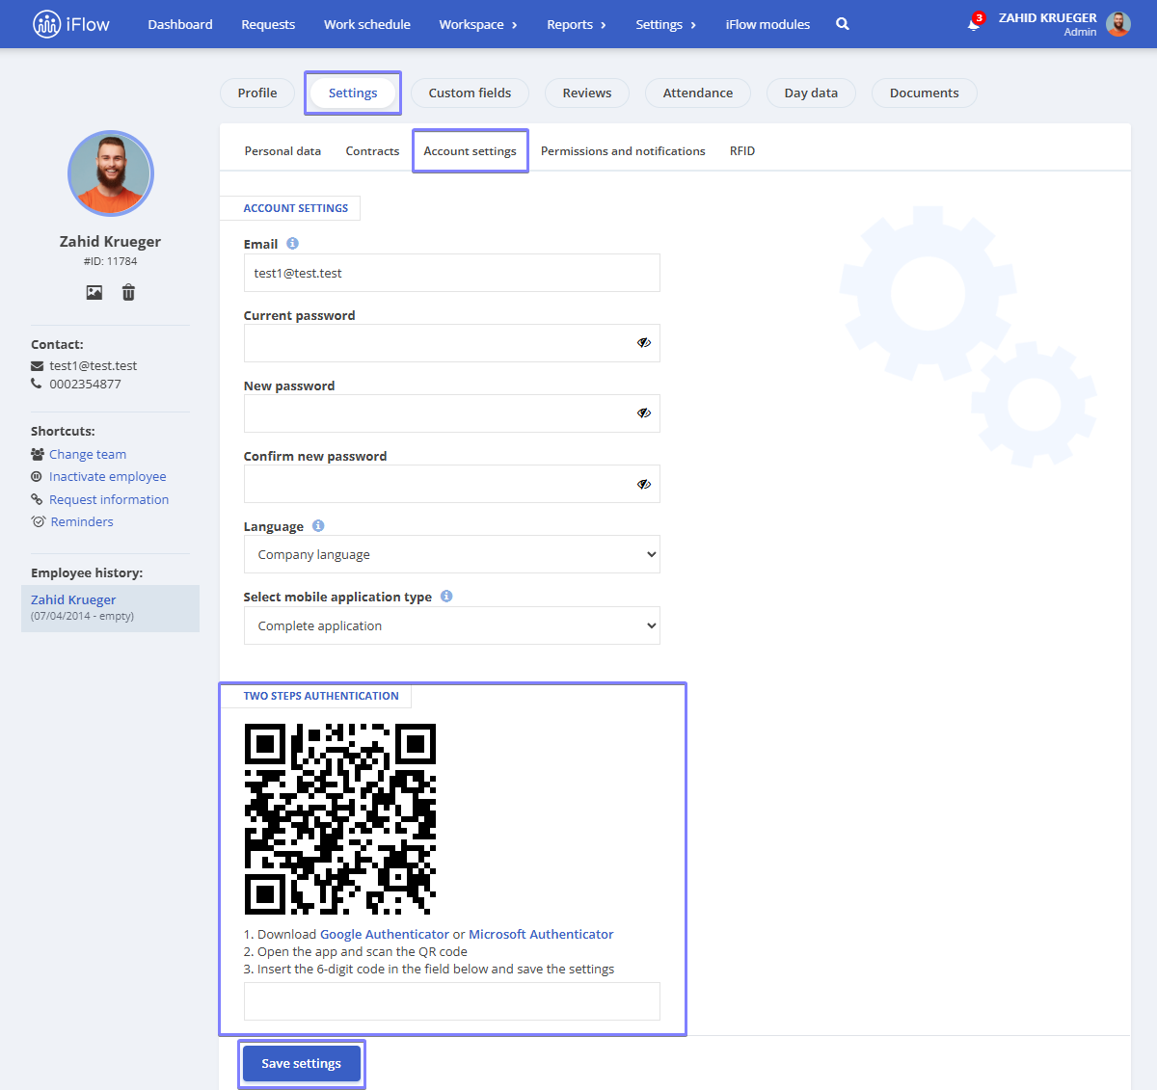Click the Save settings button
This screenshot has width=1157, height=1090.
coord(302,1064)
